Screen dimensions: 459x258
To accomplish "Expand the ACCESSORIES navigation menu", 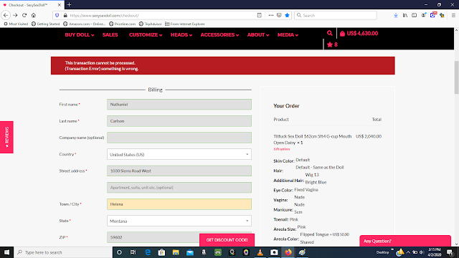I will pyautogui.click(x=219, y=35).
